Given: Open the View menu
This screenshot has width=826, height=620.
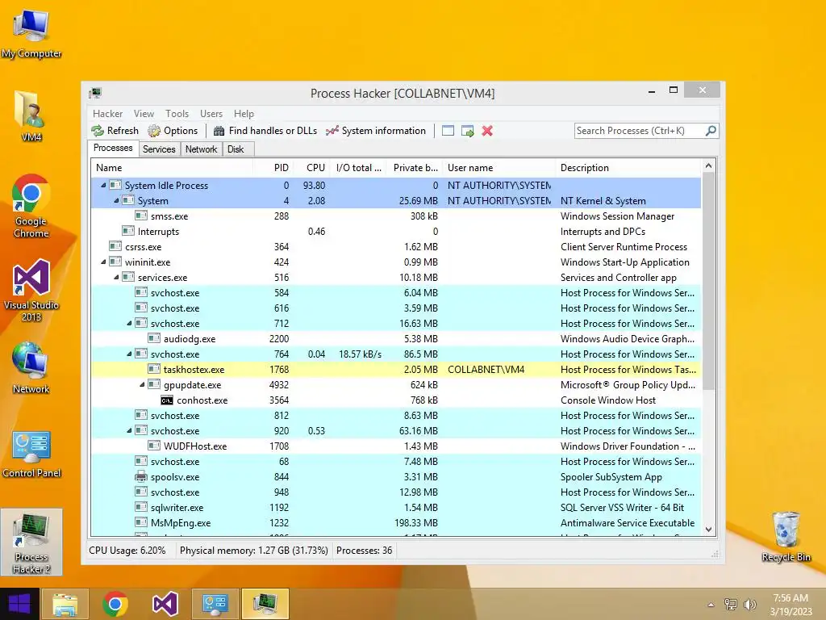Looking at the screenshot, I should (x=144, y=114).
